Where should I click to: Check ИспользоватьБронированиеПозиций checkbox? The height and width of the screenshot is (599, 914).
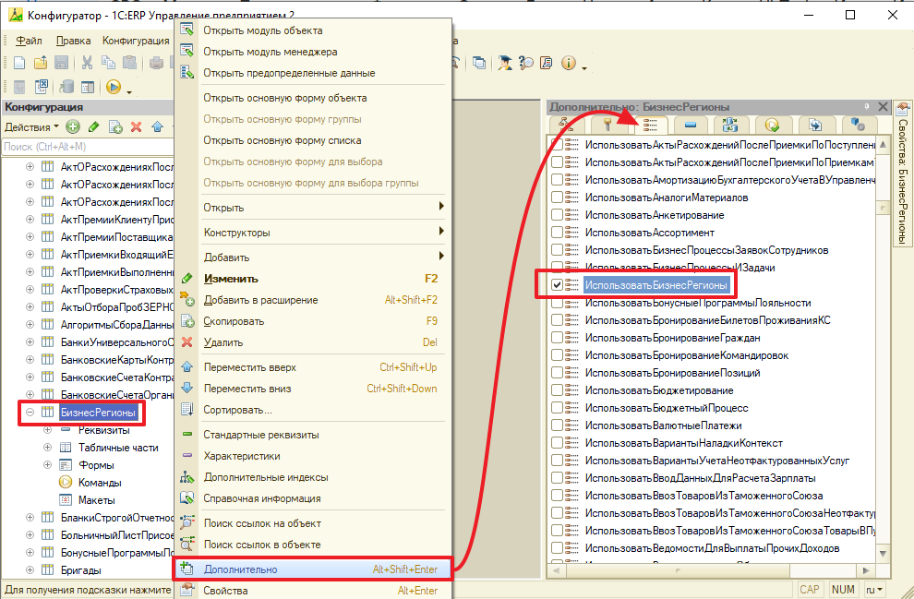point(558,373)
